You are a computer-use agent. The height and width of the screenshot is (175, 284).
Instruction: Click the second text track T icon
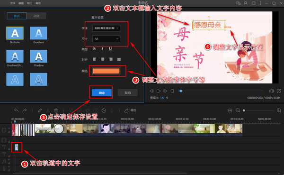(x=4, y=154)
